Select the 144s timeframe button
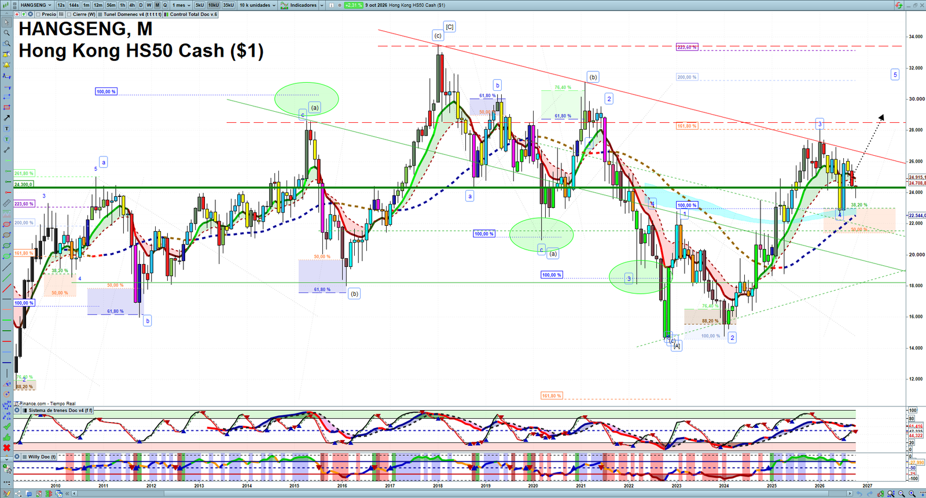The width and height of the screenshot is (926, 498). click(x=74, y=5)
